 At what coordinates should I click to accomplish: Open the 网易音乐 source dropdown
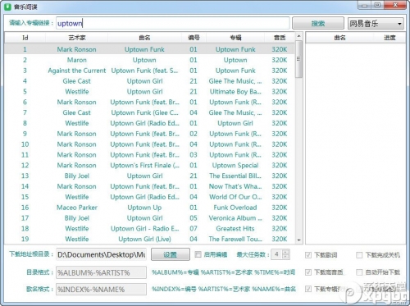[376, 24]
